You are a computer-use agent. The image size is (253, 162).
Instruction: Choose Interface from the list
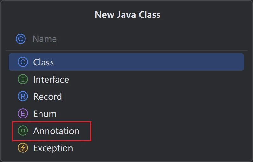coord(51,79)
